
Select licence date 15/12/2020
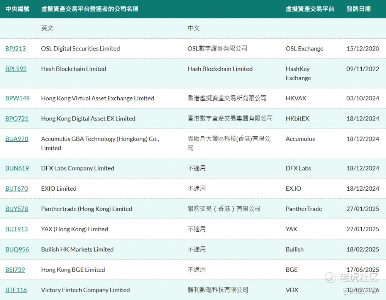(x=363, y=49)
